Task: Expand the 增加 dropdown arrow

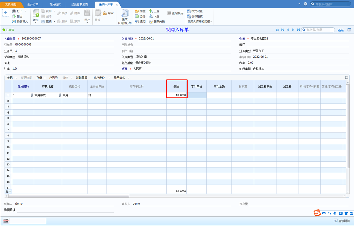Action: pos(36,23)
